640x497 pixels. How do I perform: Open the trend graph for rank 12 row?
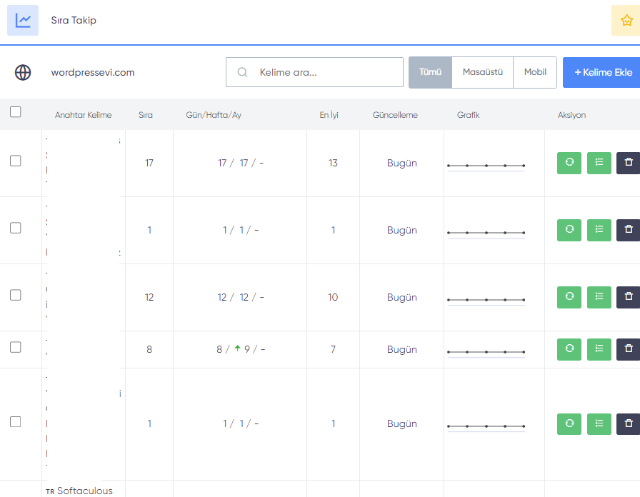[x=486, y=300]
